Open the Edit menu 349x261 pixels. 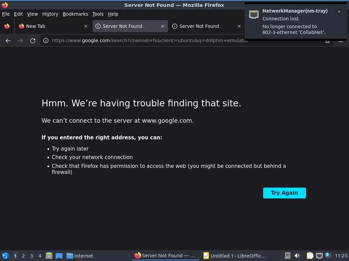coord(18,14)
